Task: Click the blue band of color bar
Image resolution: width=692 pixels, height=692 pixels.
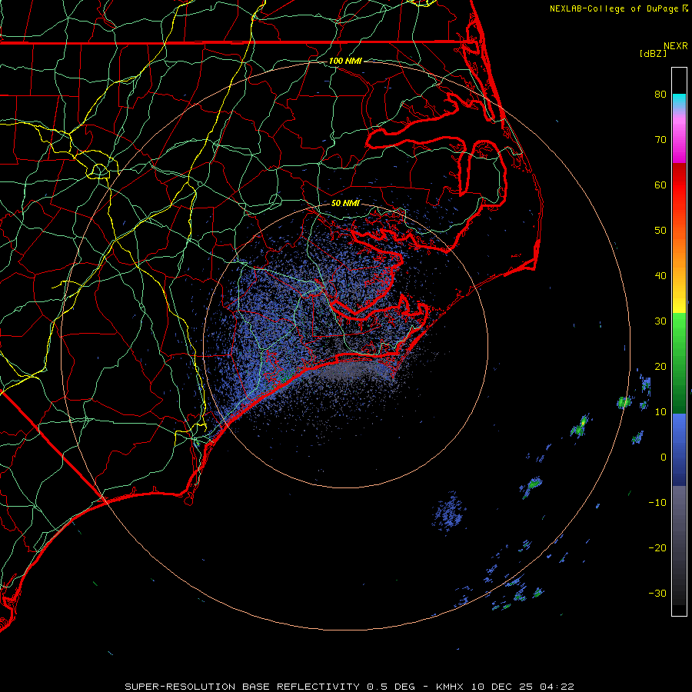Action: tap(679, 449)
